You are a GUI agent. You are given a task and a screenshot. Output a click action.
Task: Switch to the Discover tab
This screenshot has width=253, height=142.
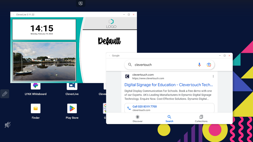click(x=138, y=118)
